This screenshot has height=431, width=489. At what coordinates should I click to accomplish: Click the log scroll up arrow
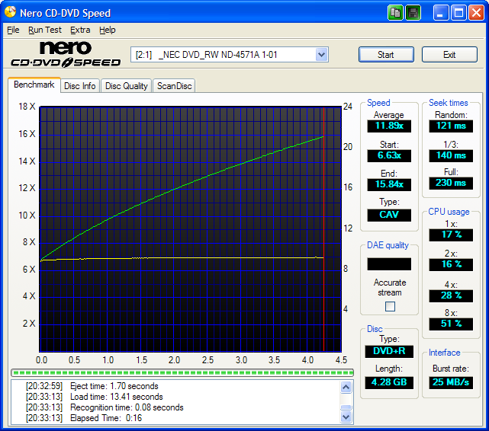pos(346,387)
